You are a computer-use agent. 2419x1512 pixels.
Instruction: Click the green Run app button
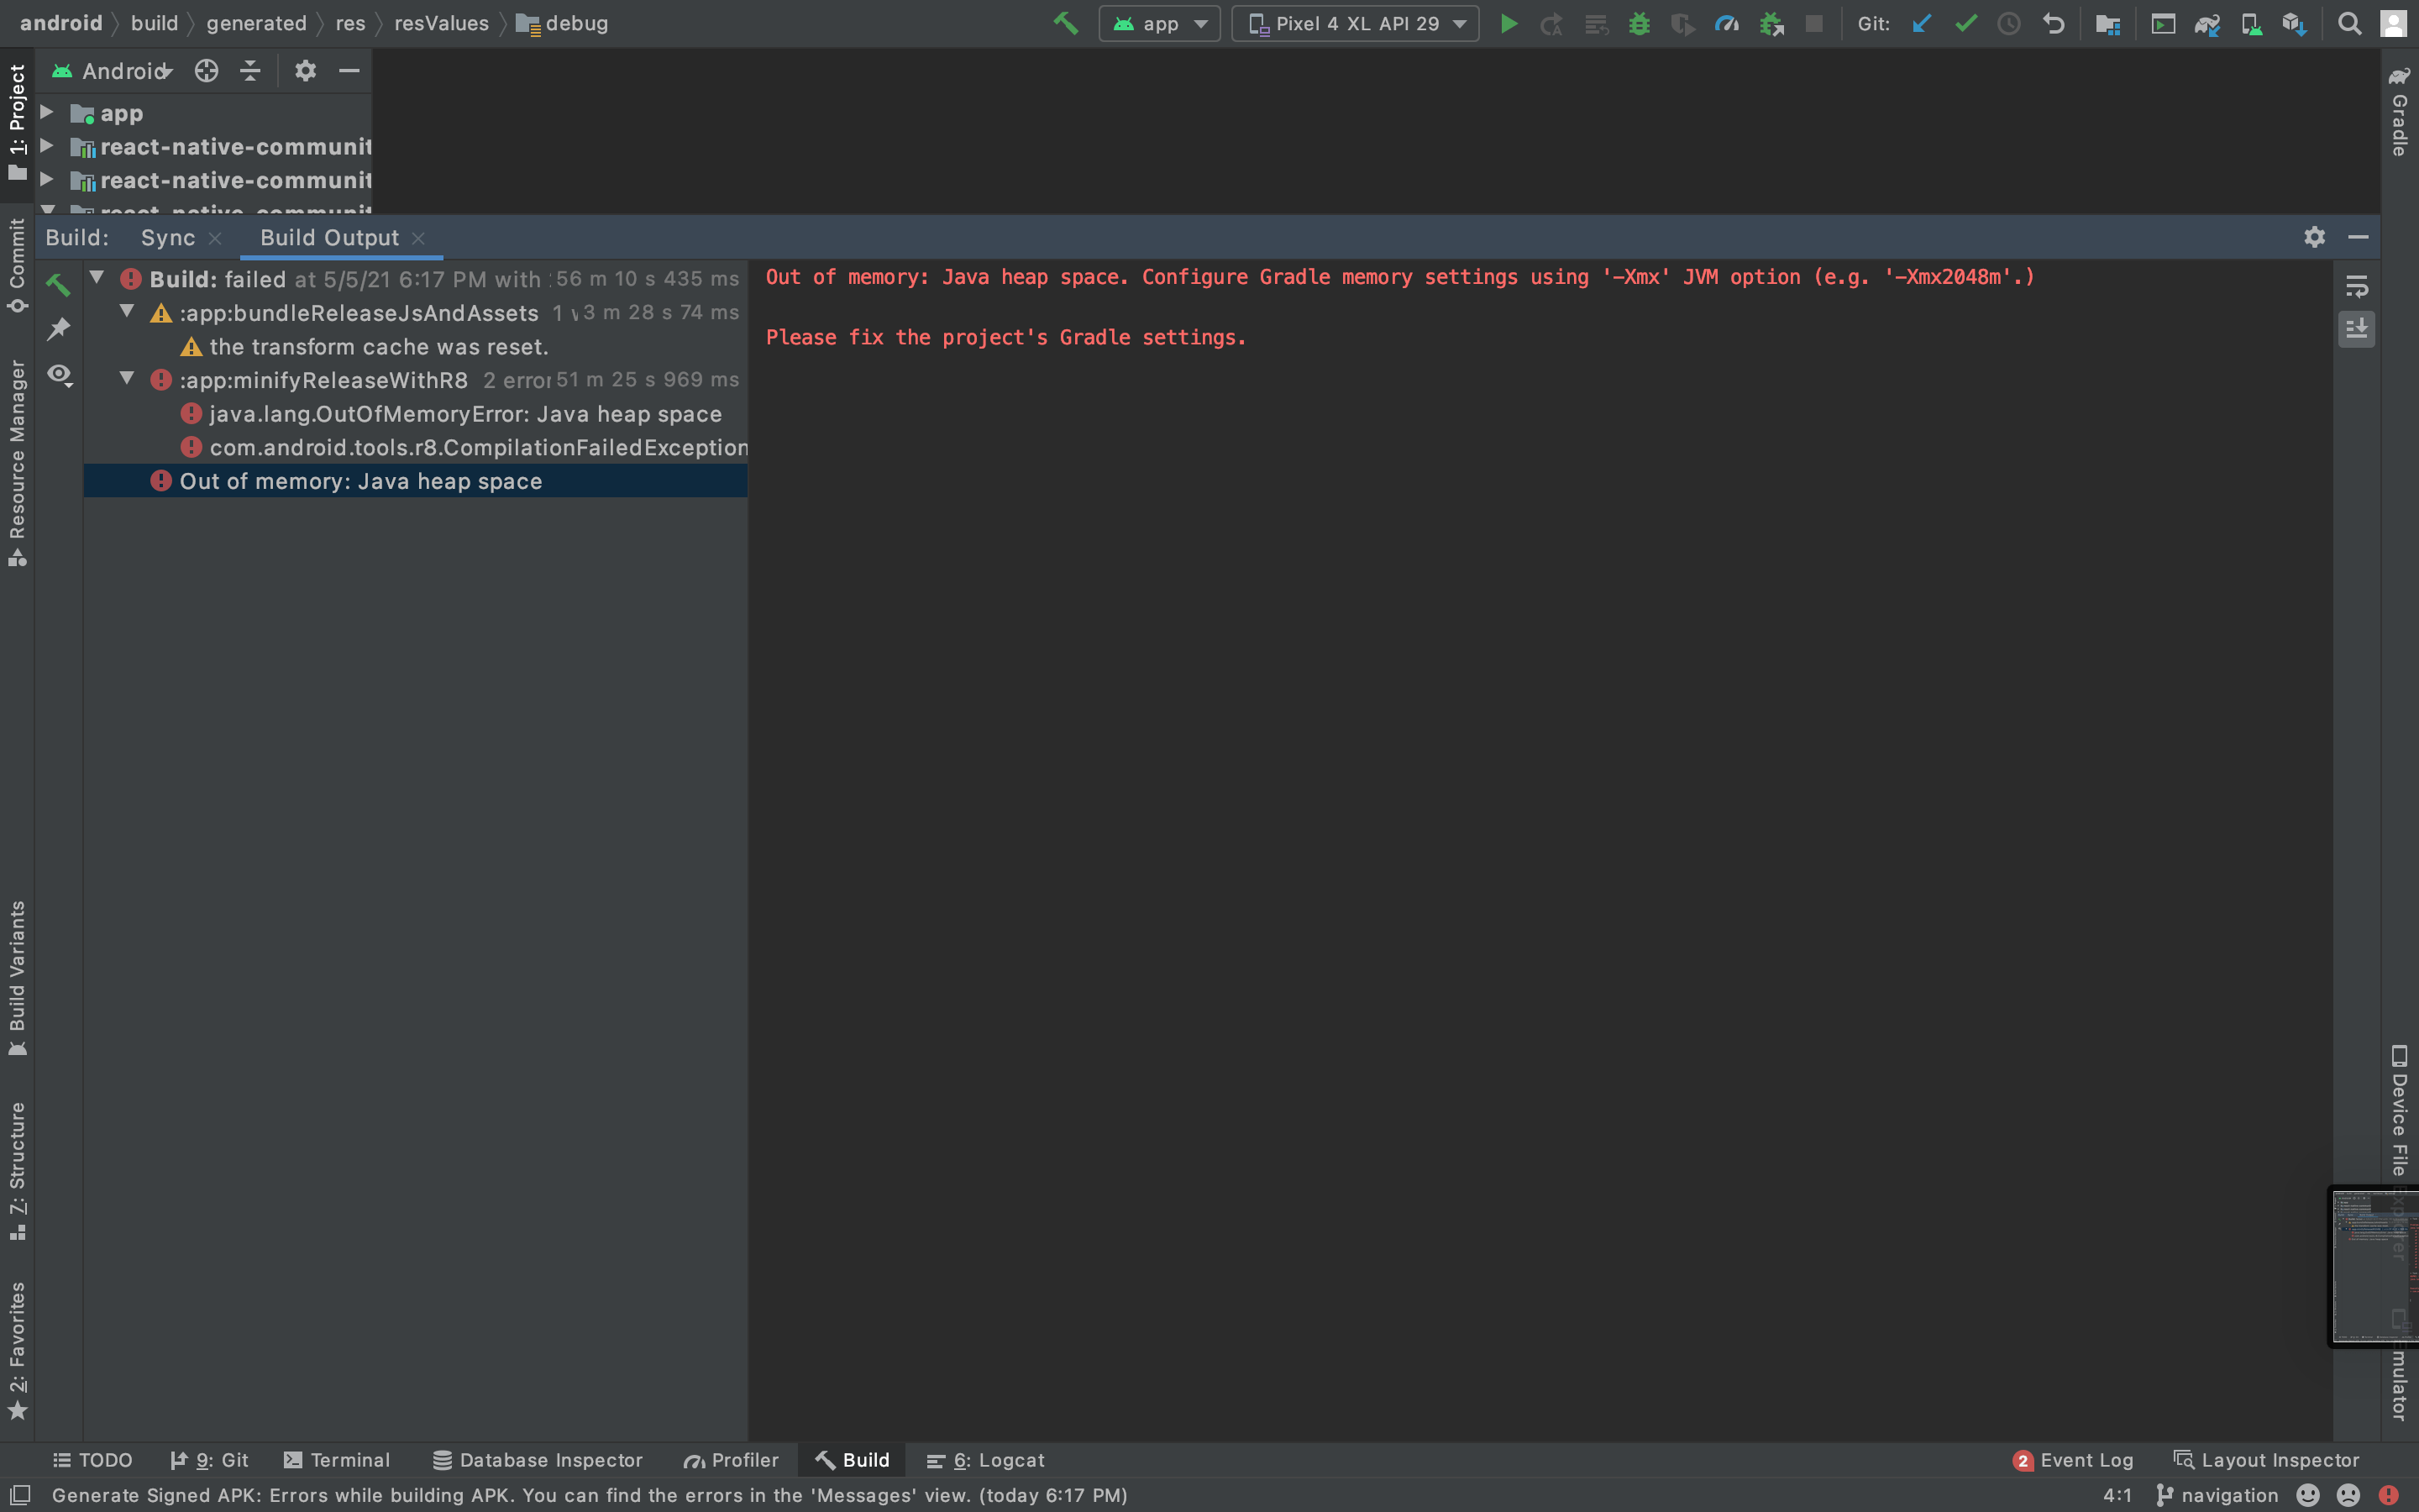(x=1509, y=24)
